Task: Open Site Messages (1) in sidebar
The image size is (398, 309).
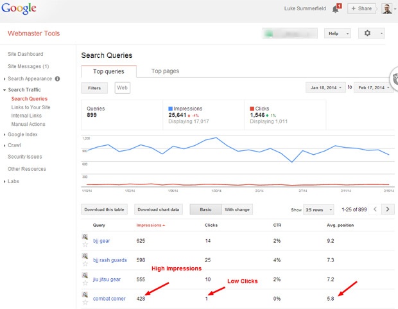Action: [28, 66]
